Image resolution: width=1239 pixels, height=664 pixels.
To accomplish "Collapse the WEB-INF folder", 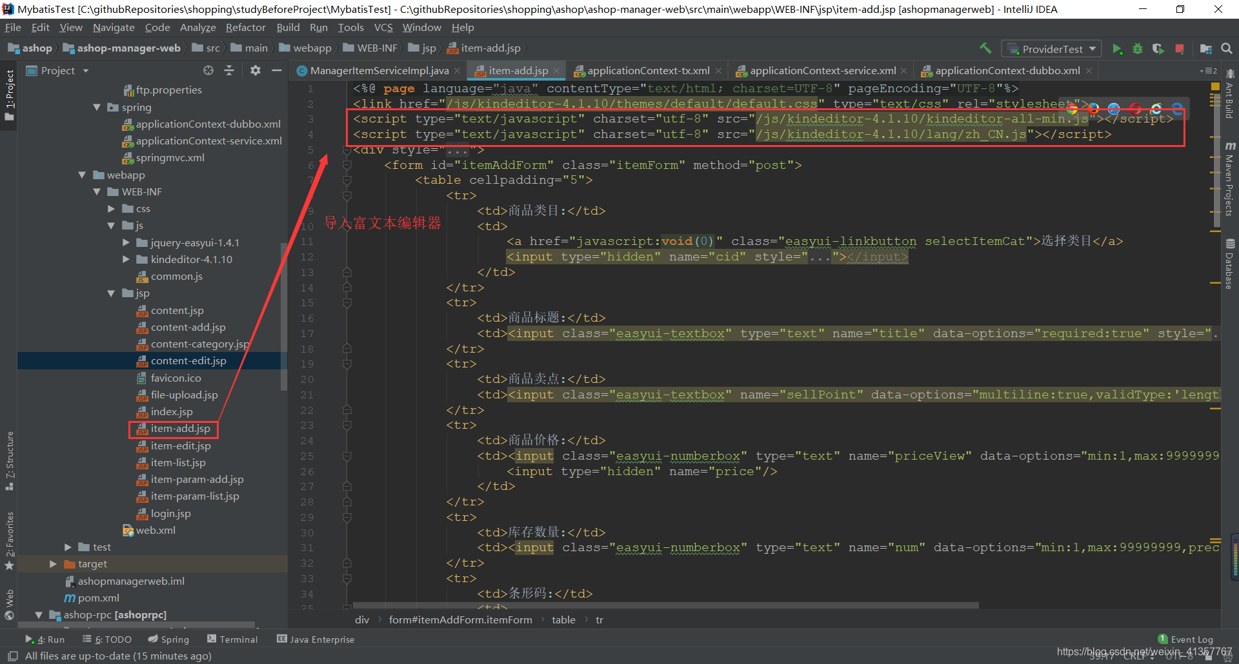I will [x=97, y=191].
